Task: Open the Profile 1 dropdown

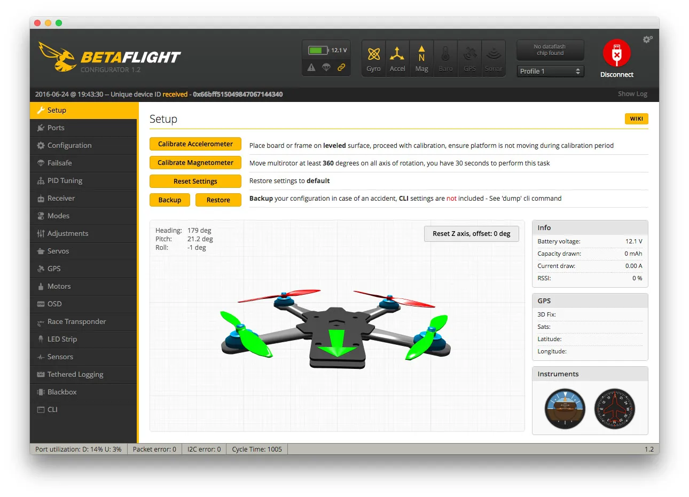Action: (x=550, y=71)
